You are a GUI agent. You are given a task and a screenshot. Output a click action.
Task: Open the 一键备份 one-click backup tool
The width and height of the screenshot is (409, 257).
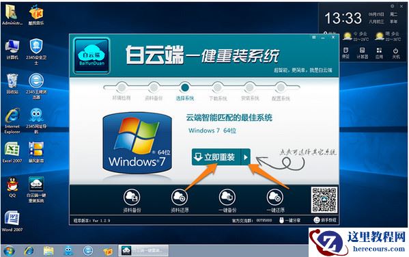[227, 200]
